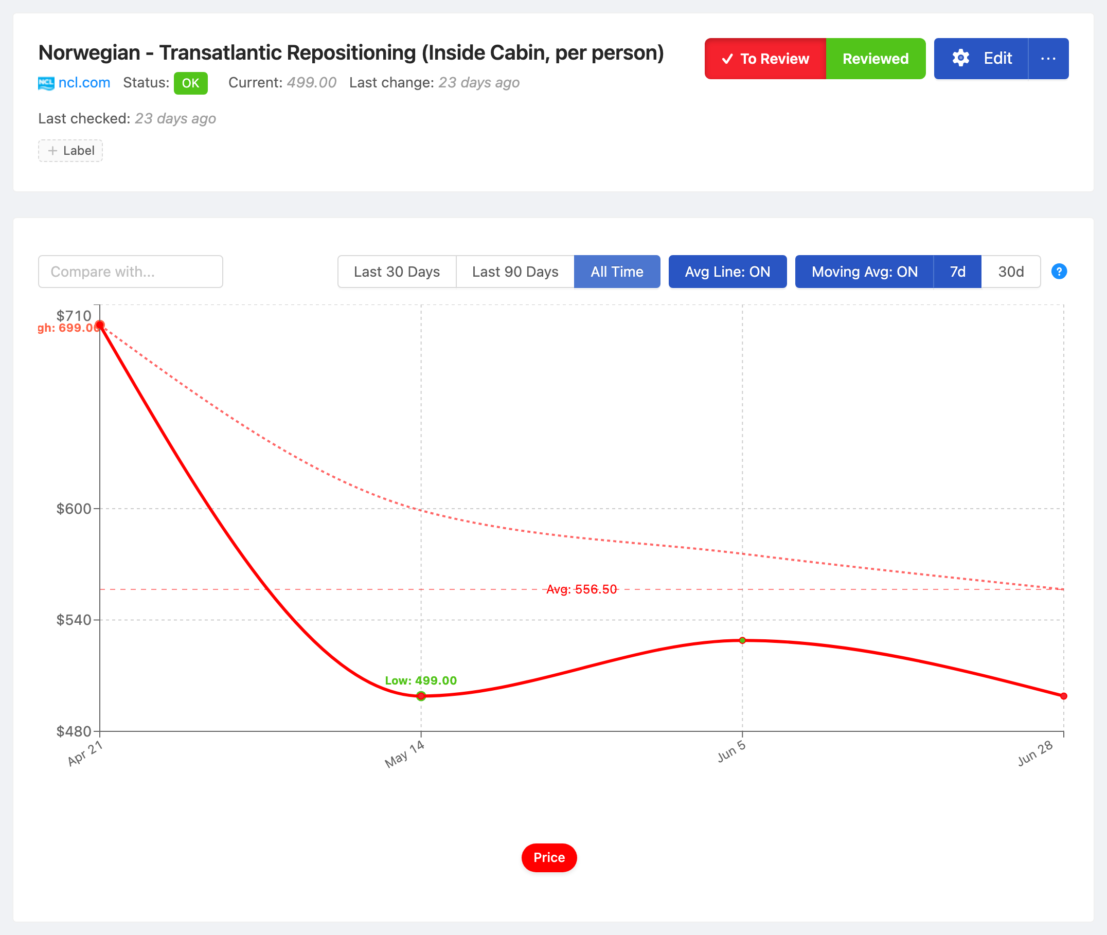Click the OK status badge
This screenshot has height=935, width=1107.
click(x=190, y=83)
